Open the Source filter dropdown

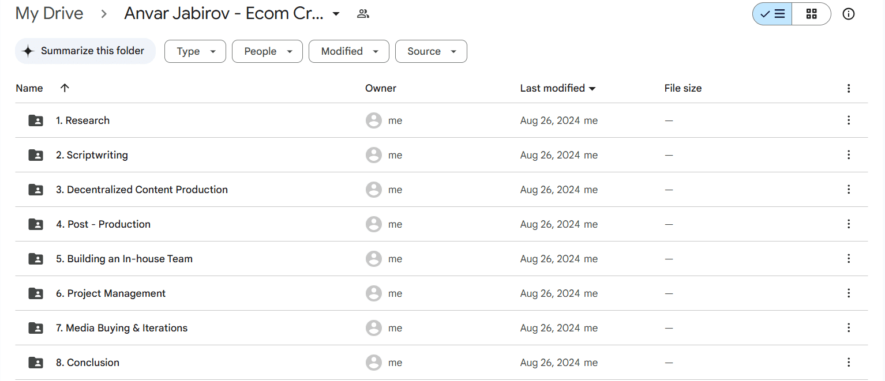click(431, 51)
